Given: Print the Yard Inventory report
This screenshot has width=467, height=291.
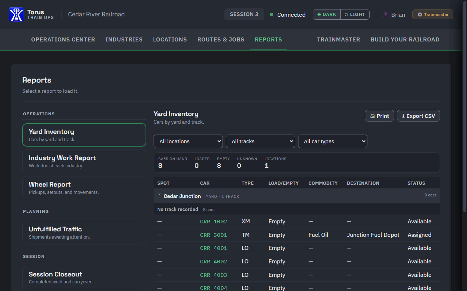Looking at the screenshot, I should pos(379,116).
